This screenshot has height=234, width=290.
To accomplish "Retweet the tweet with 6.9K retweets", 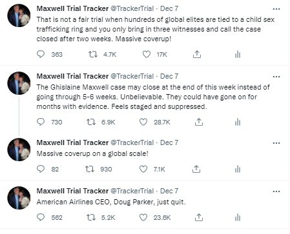I will [x=91, y=122].
